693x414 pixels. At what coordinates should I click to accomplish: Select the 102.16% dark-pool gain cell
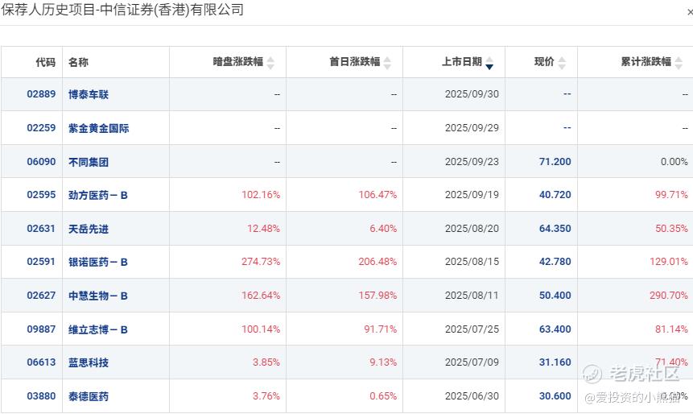point(261,195)
